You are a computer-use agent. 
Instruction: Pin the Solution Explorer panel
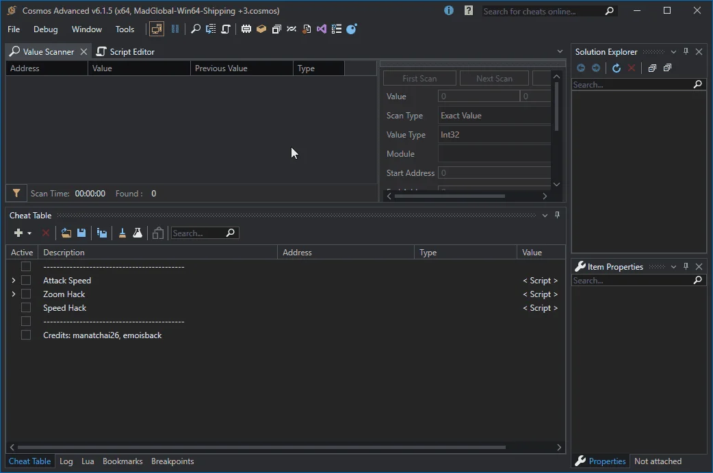pyautogui.click(x=686, y=51)
